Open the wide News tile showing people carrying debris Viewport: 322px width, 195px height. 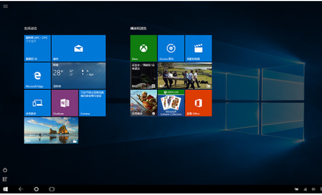[185, 76]
